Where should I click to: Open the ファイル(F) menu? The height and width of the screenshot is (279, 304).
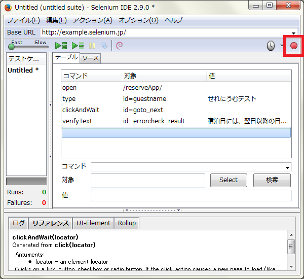tap(23, 20)
